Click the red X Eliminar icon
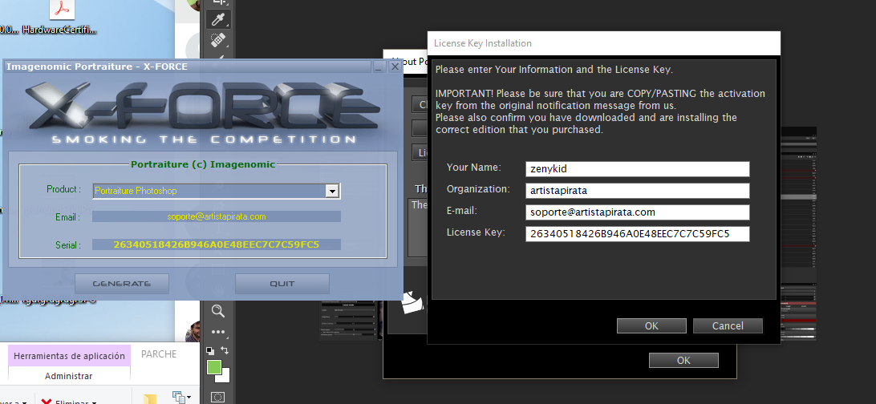 47,402
